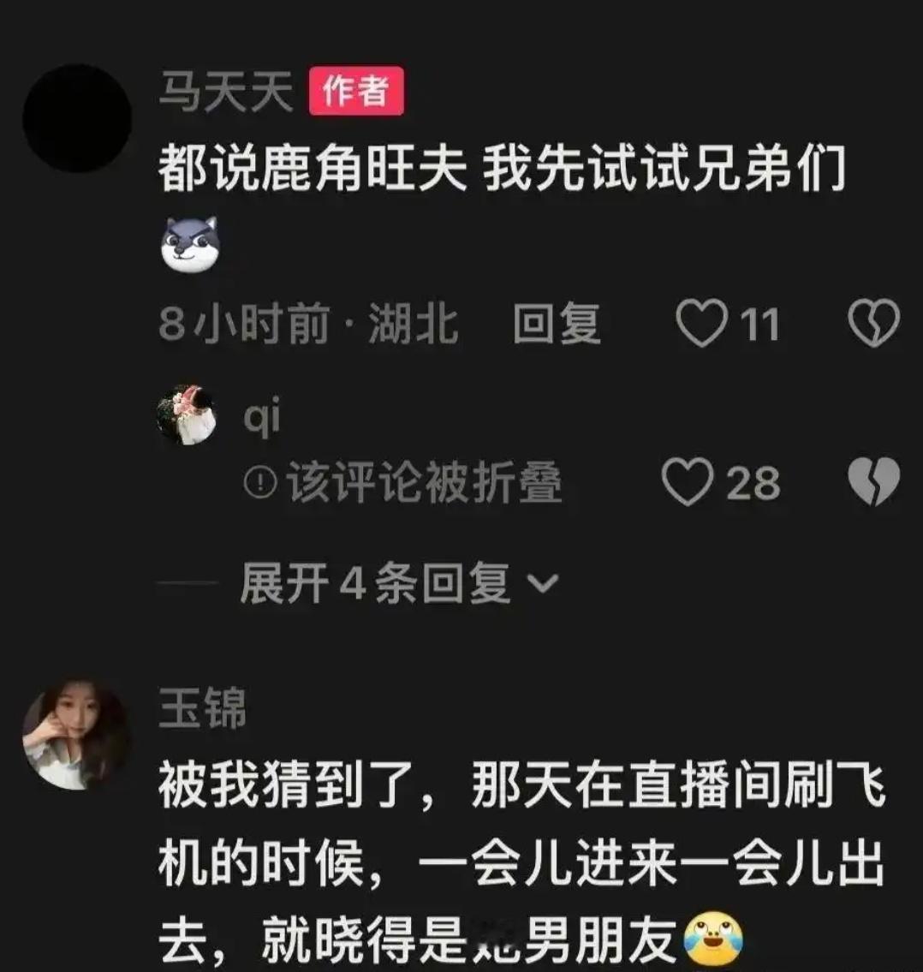
Task: Open 马天天's black circular avatar
Action: (77, 118)
